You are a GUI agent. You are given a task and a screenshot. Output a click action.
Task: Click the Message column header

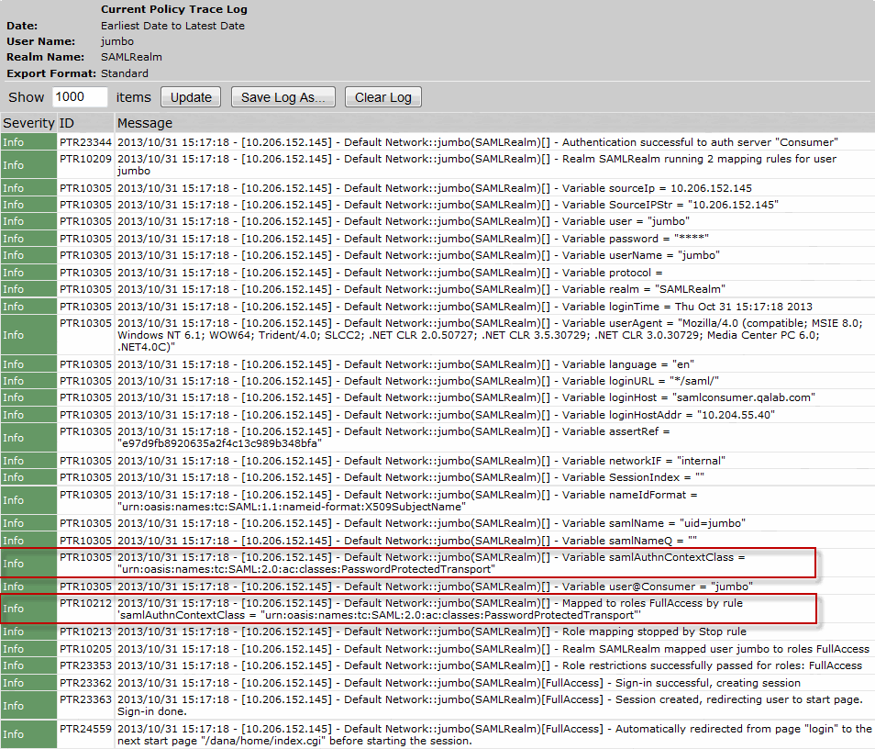(x=144, y=123)
